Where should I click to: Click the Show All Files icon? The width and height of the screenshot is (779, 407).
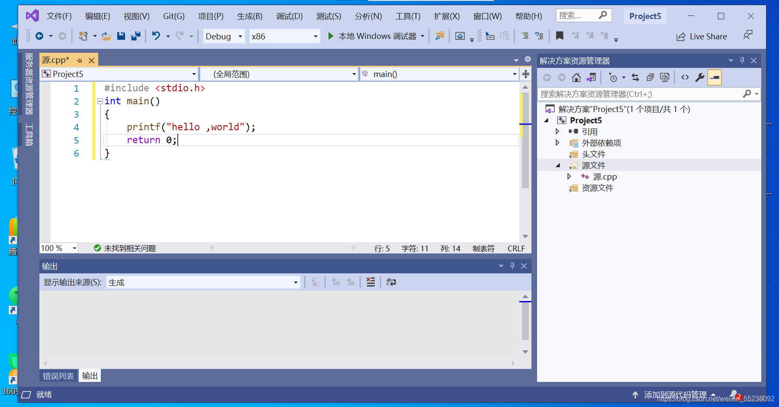tap(665, 77)
